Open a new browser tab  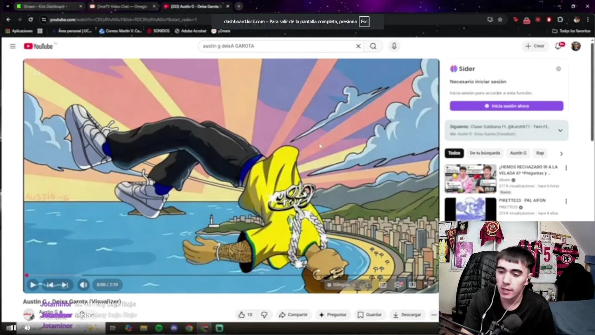(238, 7)
